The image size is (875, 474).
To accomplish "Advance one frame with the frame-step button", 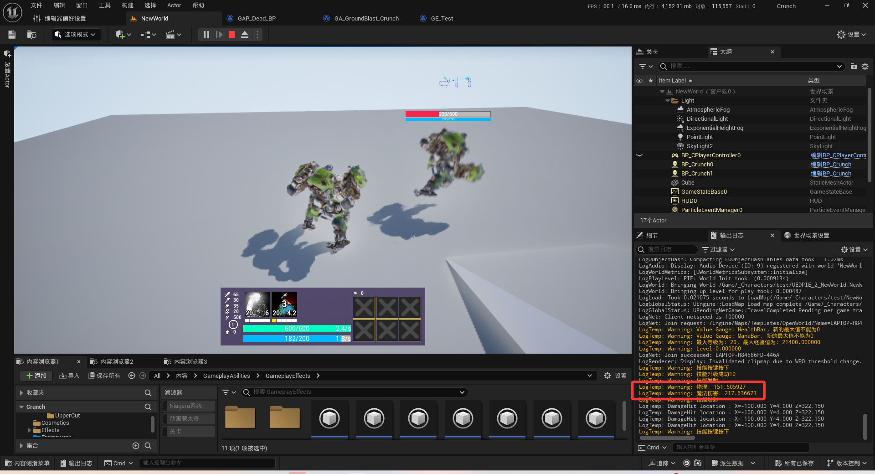I will (x=219, y=35).
